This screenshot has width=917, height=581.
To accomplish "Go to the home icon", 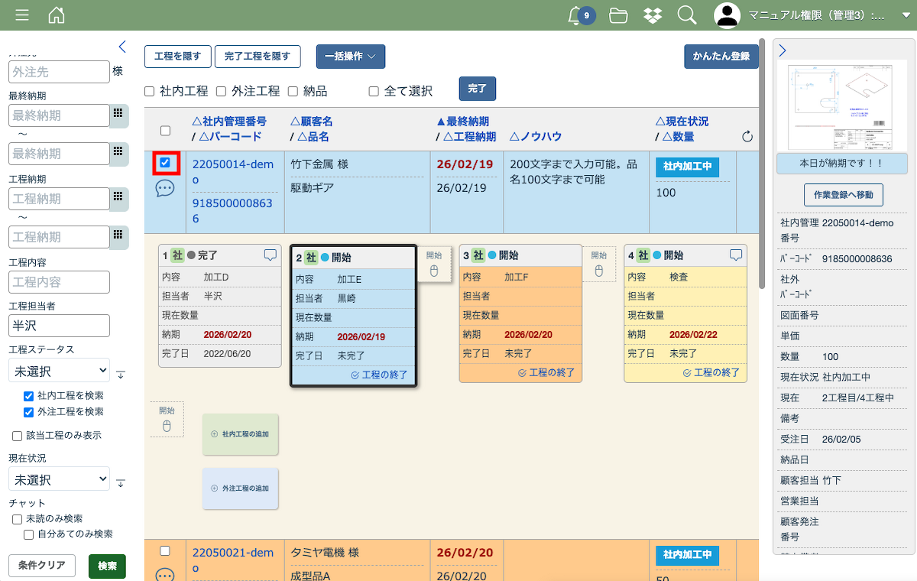I will click(x=57, y=15).
